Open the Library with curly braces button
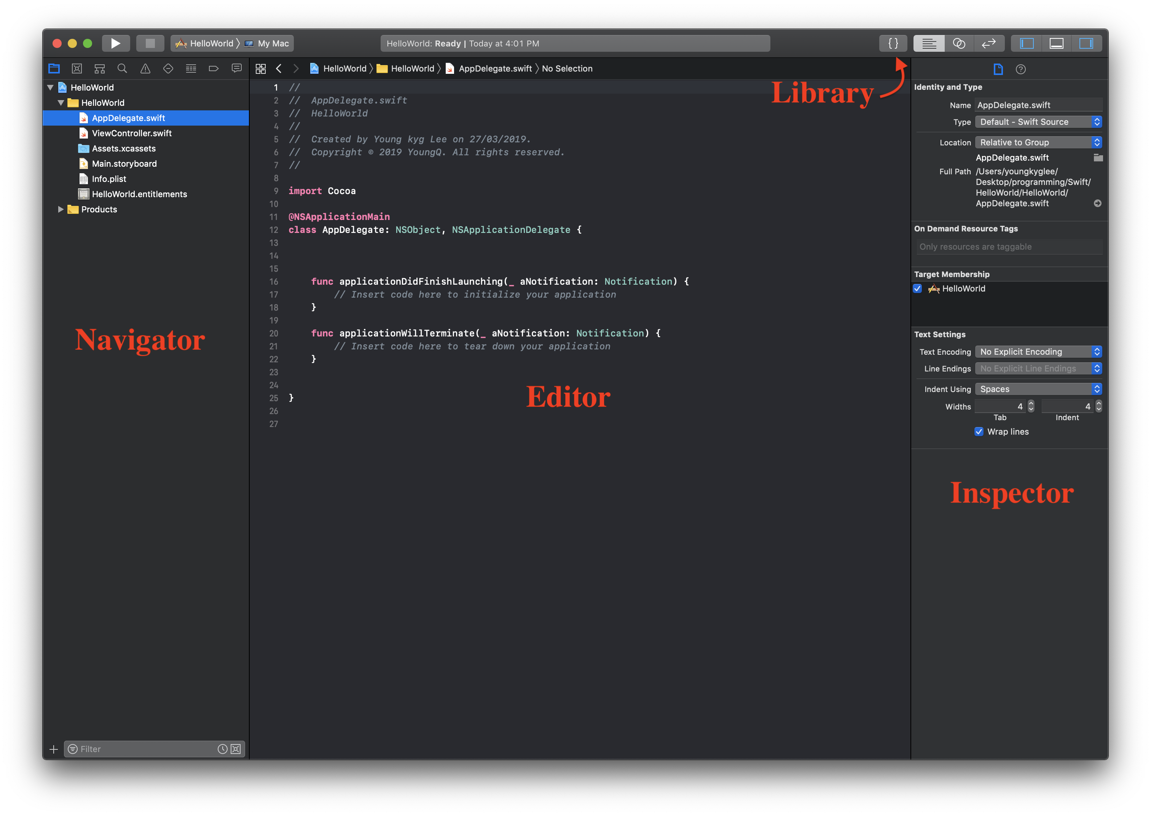 pyautogui.click(x=893, y=43)
